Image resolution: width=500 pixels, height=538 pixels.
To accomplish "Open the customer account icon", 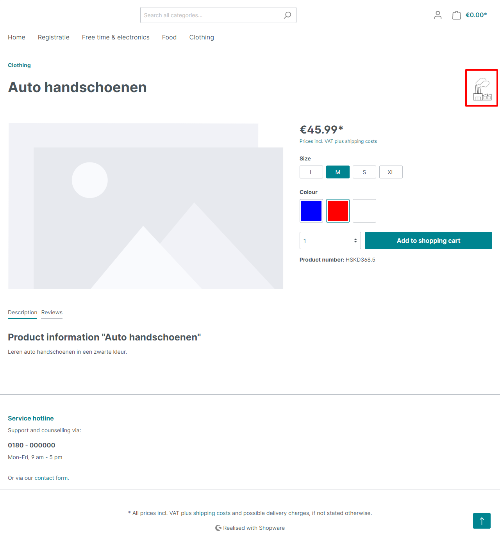I will pyautogui.click(x=437, y=15).
